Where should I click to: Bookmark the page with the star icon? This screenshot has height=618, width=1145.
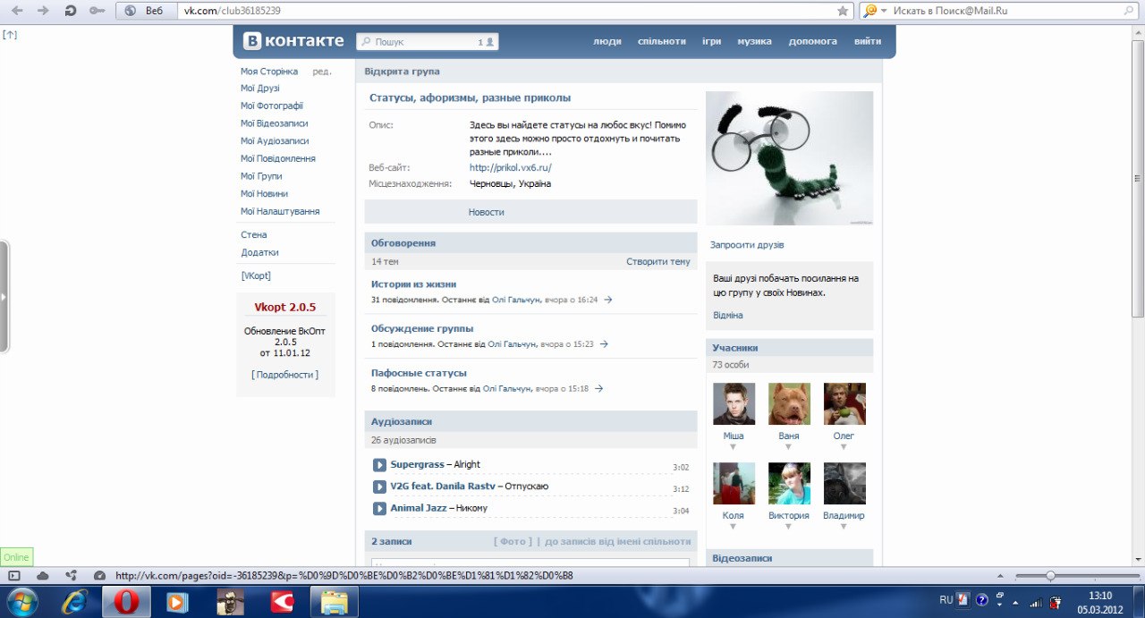click(x=843, y=11)
